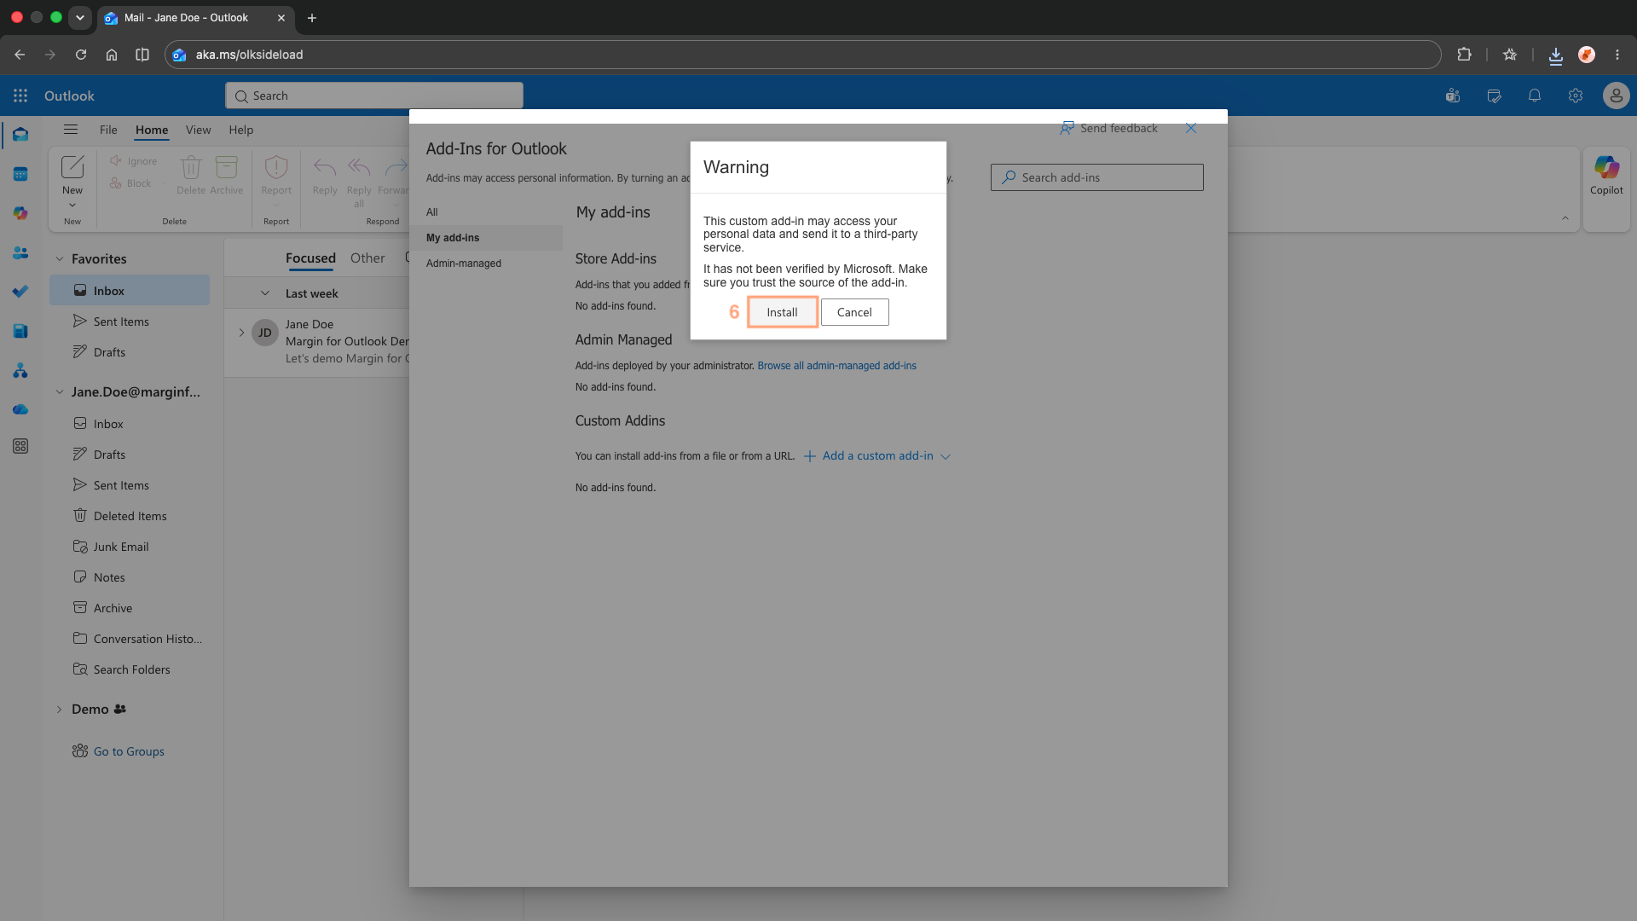
Task: Open Browse all admin-managed add-ins link
Action: tap(836, 366)
